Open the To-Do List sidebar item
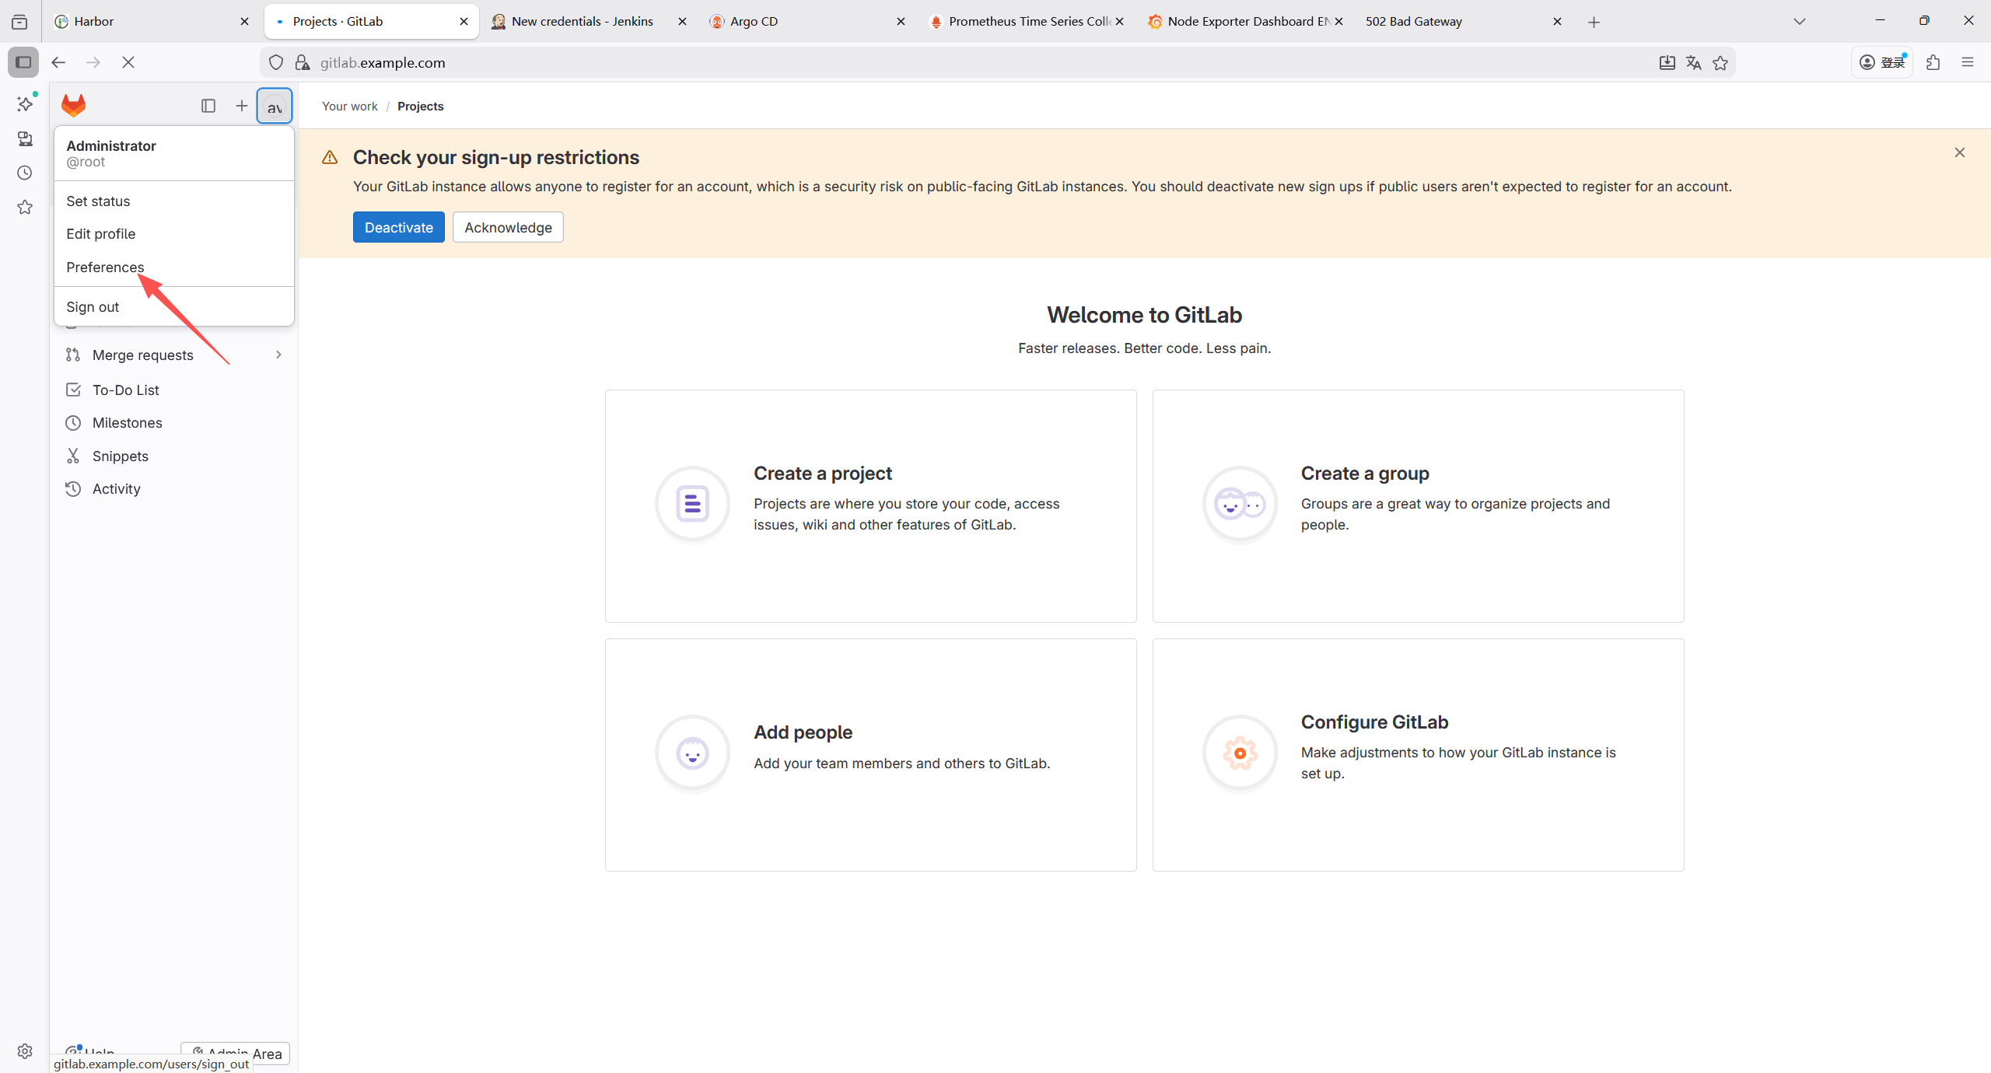Screen dimensions: 1991x1073 coord(125,390)
